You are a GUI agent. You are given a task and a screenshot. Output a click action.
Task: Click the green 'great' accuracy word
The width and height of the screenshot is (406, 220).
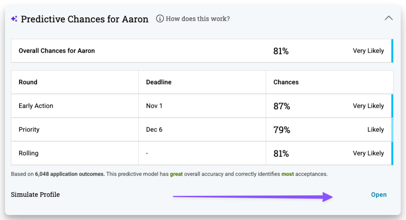[176, 174]
